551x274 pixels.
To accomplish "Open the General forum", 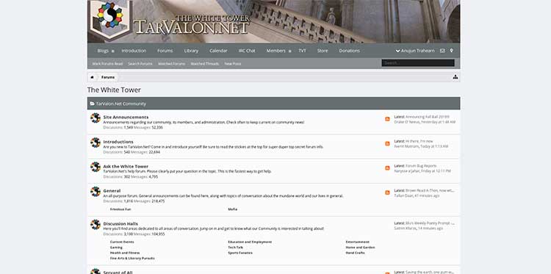I will pyautogui.click(x=112, y=191).
